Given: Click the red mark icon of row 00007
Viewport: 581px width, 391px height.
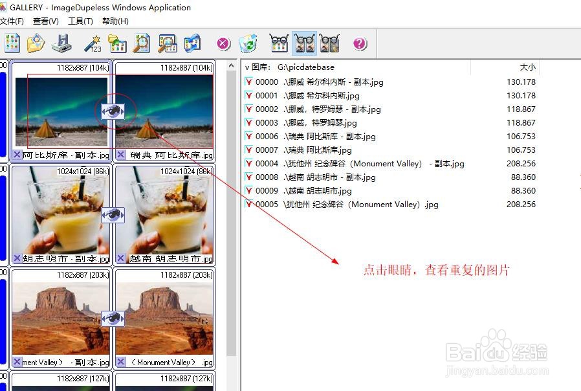Looking at the screenshot, I should 248,150.
